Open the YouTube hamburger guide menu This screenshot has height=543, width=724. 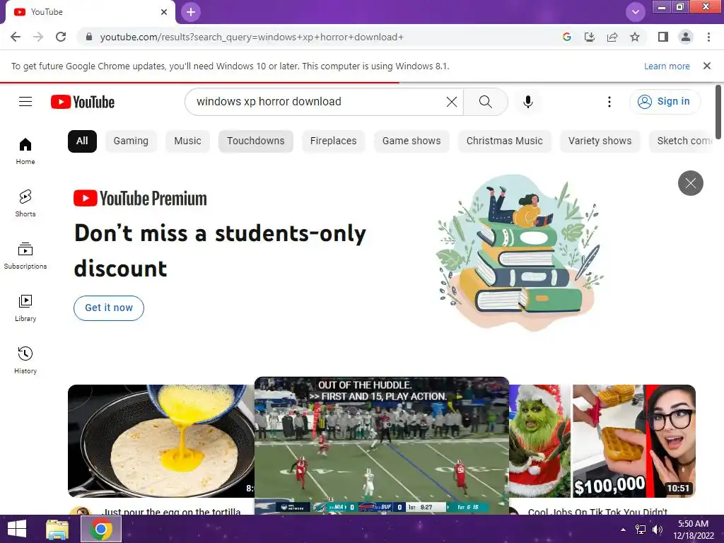tap(25, 102)
